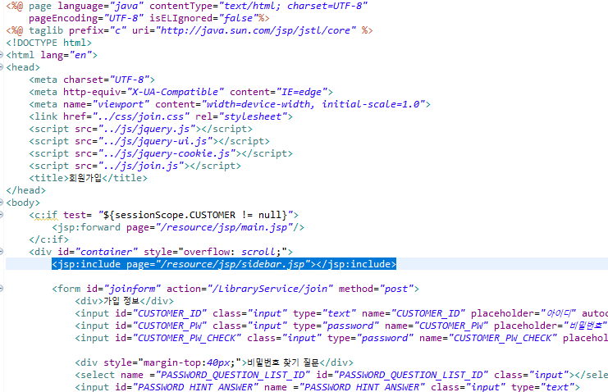
Task: Click the "../js/jquery-cookie.js" script source
Action: 167,153
